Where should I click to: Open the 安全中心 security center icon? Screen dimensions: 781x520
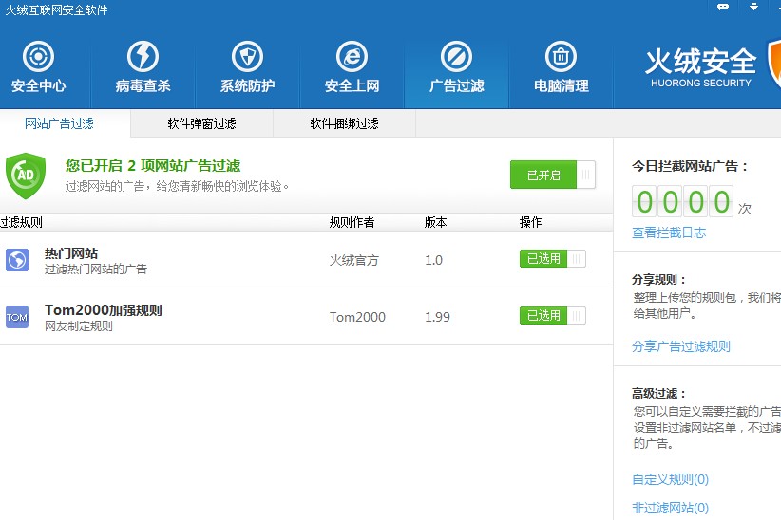[x=38, y=58]
